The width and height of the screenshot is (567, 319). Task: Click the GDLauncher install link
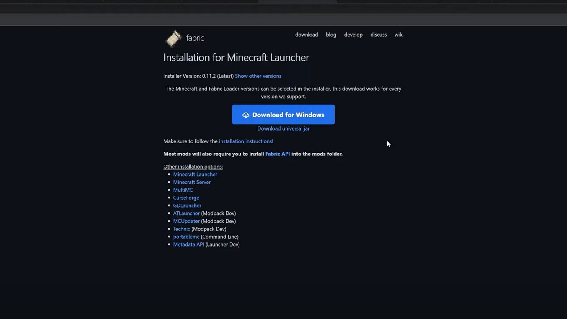click(x=187, y=205)
